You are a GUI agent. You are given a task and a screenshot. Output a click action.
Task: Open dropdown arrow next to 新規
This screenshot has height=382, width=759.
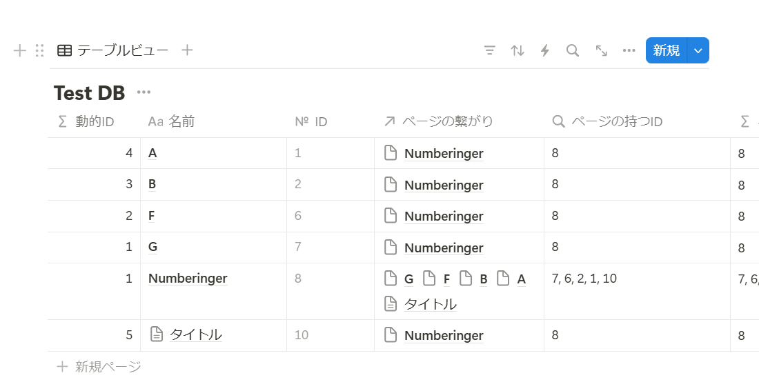[x=698, y=50]
